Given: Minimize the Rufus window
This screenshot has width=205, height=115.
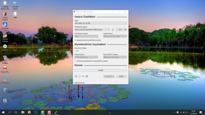Looking at the screenshot, I should coord(113,12).
